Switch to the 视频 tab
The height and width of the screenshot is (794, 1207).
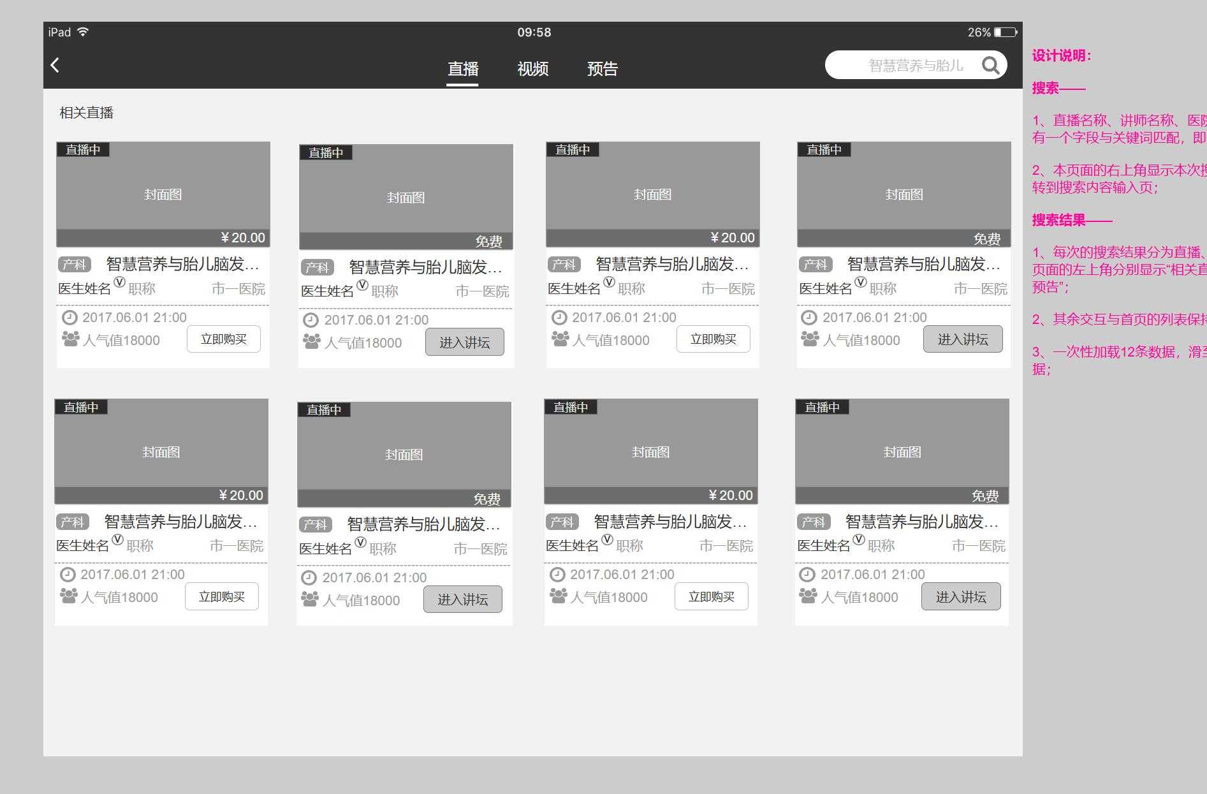[533, 69]
